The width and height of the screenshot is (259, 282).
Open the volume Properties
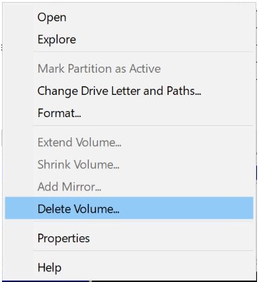129,238
